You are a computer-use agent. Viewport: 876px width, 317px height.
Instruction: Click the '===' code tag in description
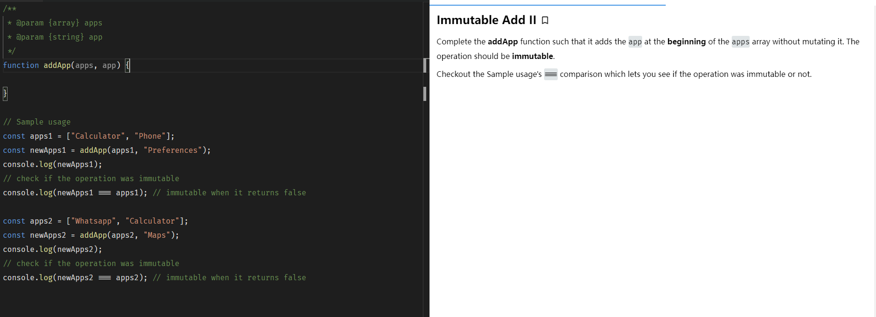(x=551, y=75)
